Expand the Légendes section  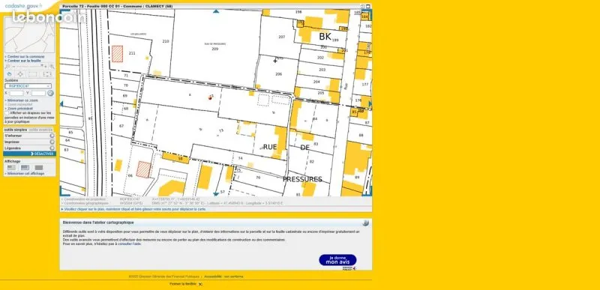pos(29,148)
